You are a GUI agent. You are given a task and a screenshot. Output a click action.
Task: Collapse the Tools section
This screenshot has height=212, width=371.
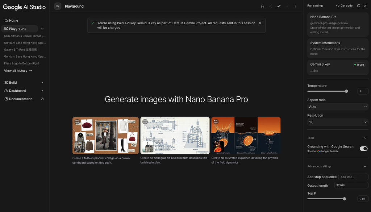(x=365, y=138)
